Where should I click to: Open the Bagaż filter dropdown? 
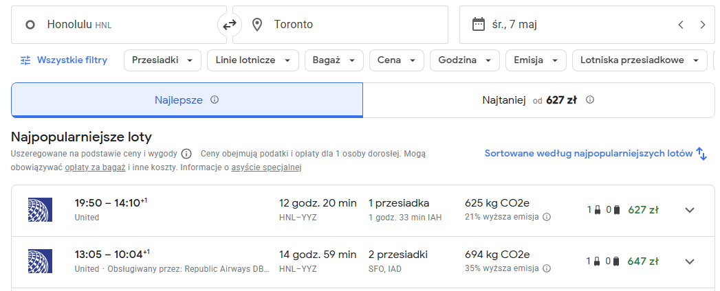click(x=334, y=60)
